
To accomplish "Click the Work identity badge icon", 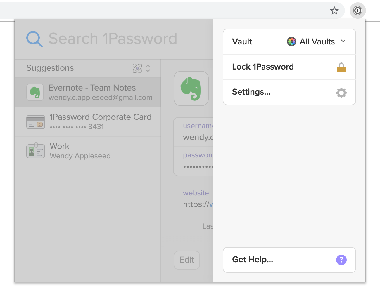I will point(36,151).
